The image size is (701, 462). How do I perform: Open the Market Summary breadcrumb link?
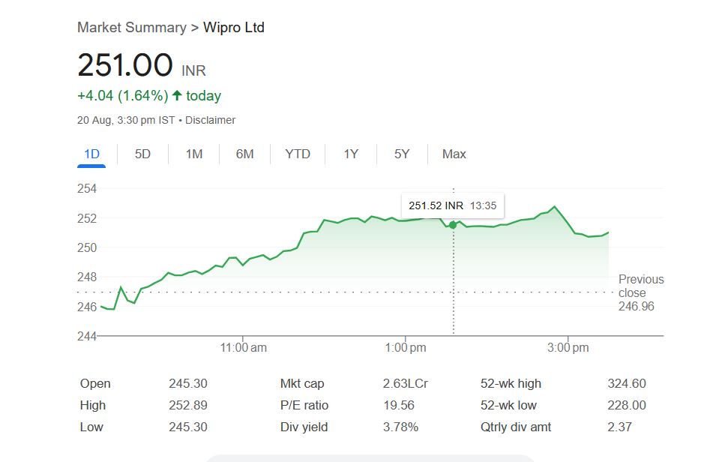point(131,28)
